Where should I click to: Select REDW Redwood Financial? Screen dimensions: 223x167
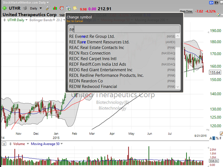[122, 86]
